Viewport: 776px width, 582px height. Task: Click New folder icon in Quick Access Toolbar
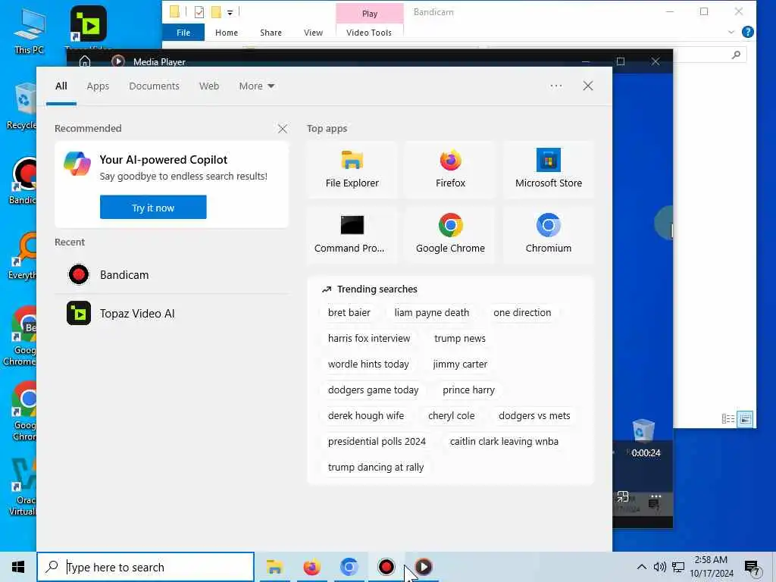pyautogui.click(x=216, y=12)
